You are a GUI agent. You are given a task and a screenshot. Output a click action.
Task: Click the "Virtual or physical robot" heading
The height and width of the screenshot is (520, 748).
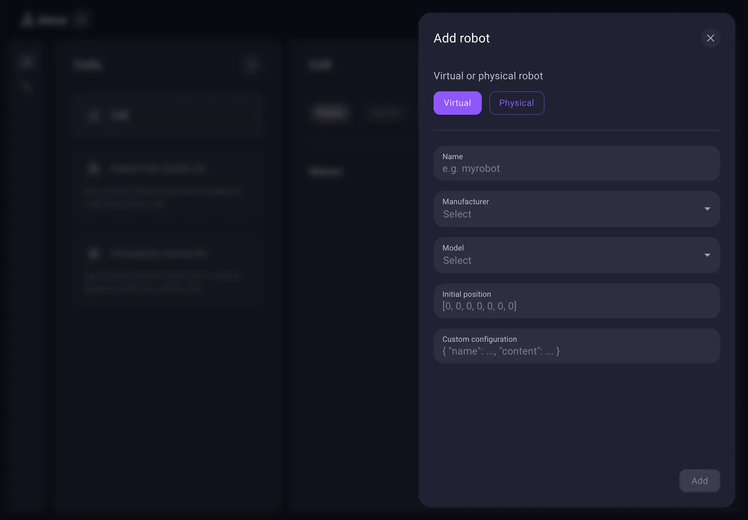pos(488,76)
